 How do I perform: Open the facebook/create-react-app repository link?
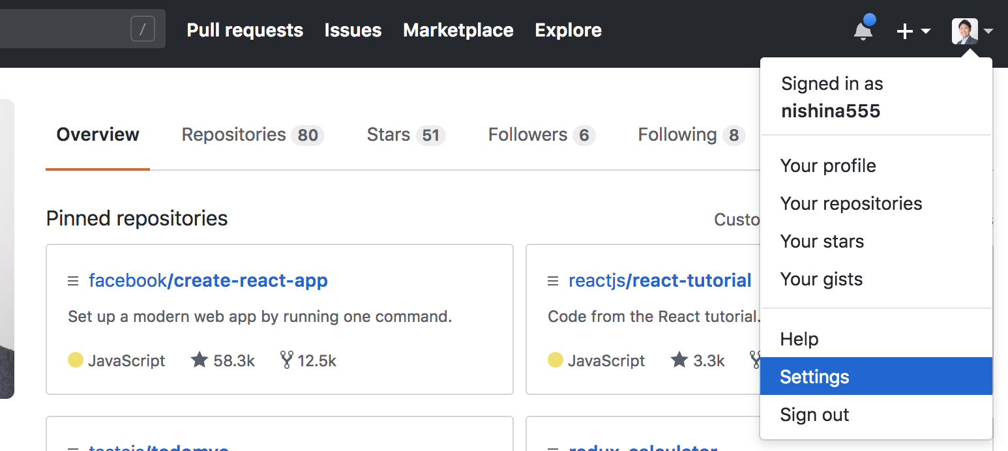pyautogui.click(x=209, y=280)
